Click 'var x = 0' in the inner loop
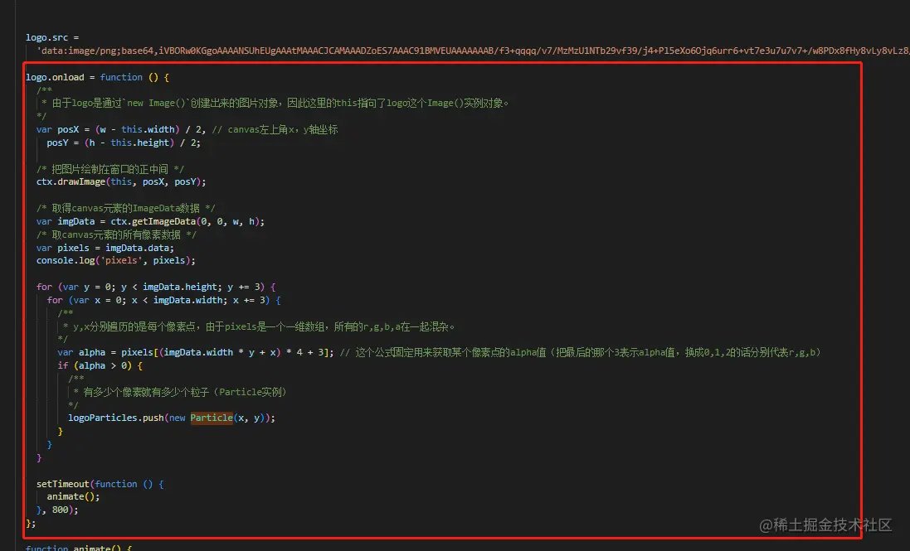 pyautogui.click(x=98, y=300)
